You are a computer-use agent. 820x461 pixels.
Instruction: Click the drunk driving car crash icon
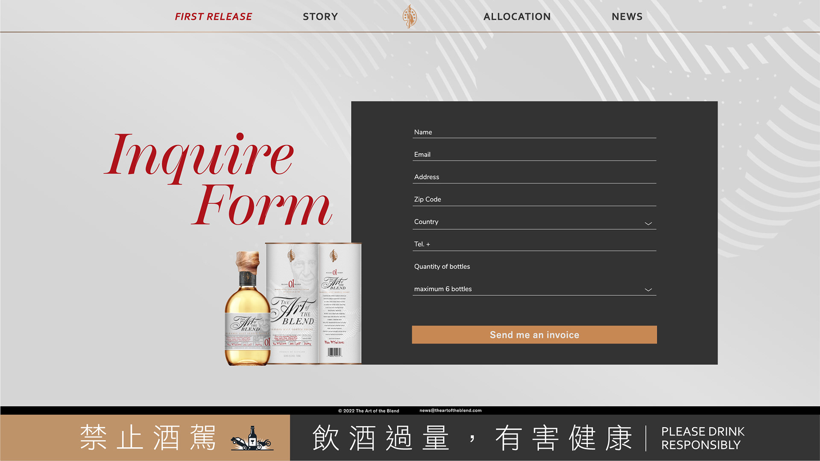point(252,438)
